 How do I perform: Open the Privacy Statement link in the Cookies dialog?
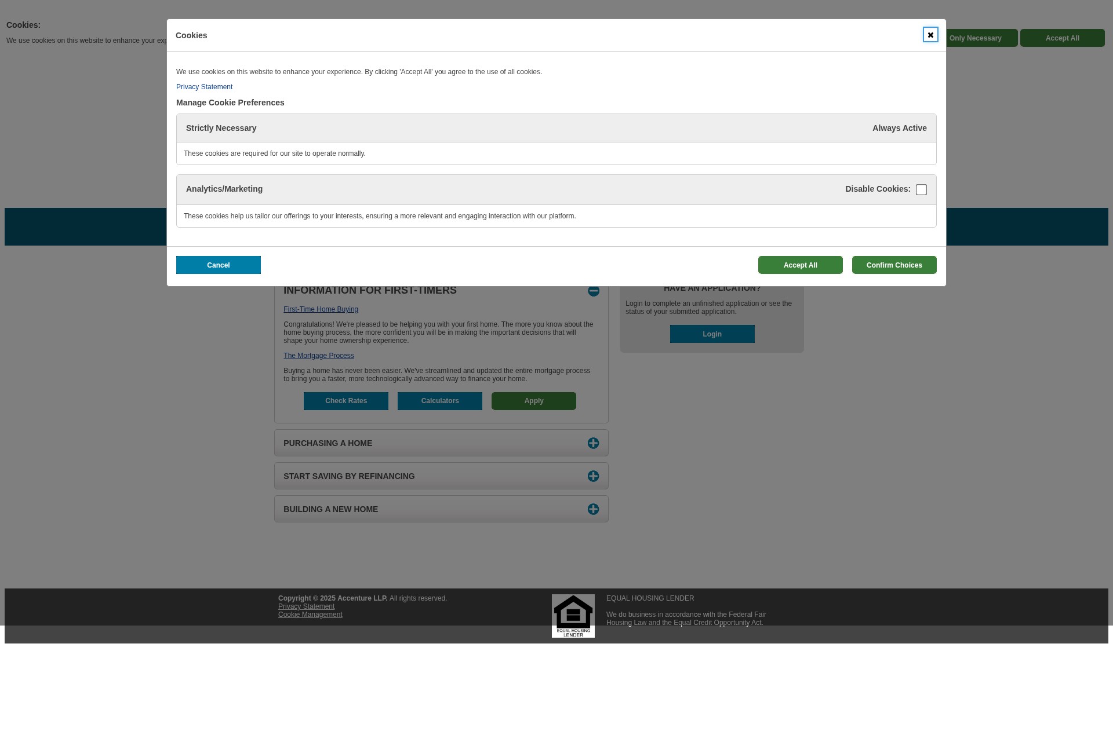point(204,87)
